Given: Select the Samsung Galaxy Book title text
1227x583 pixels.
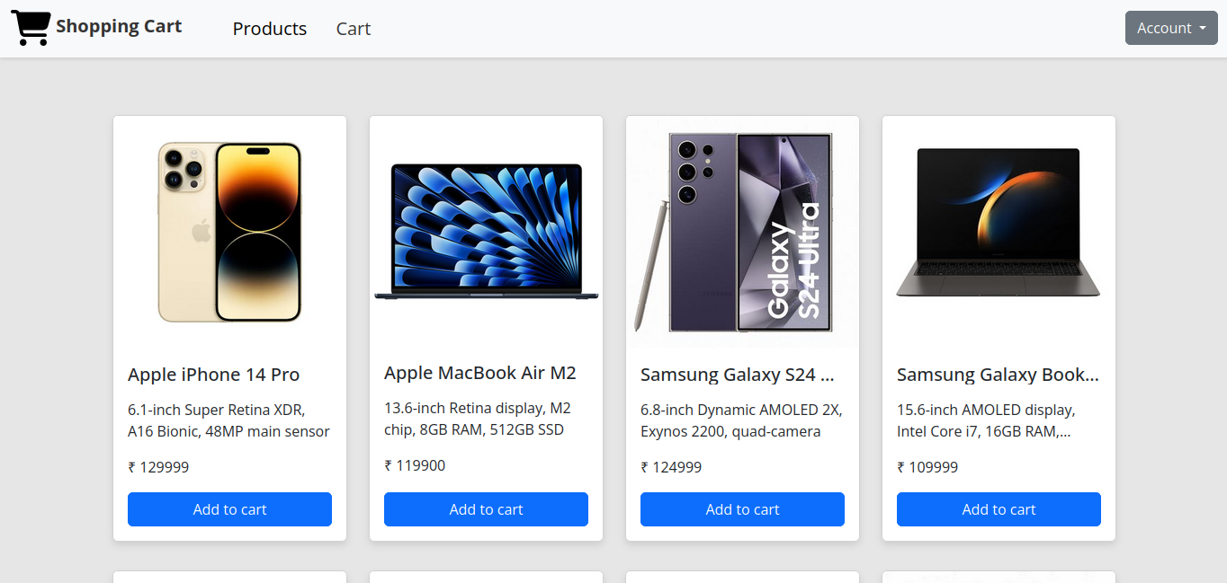Looking at the screenshot, I should 997,375.
